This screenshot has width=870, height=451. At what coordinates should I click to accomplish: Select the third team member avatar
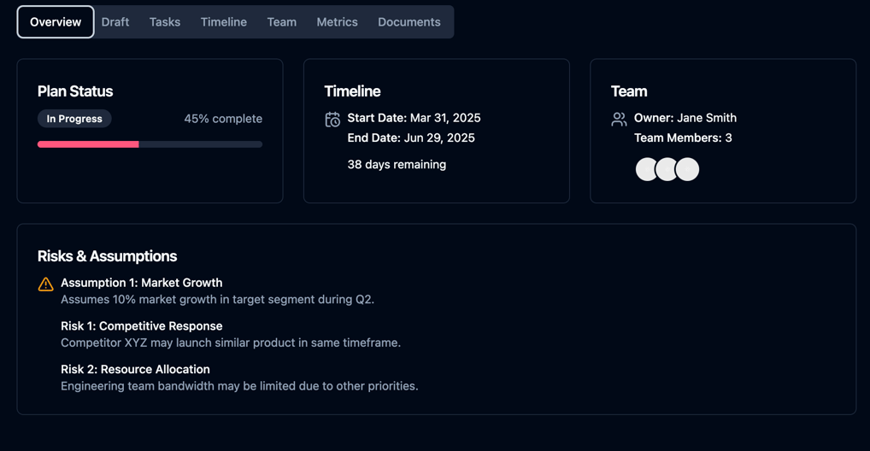tap(687, 169)
